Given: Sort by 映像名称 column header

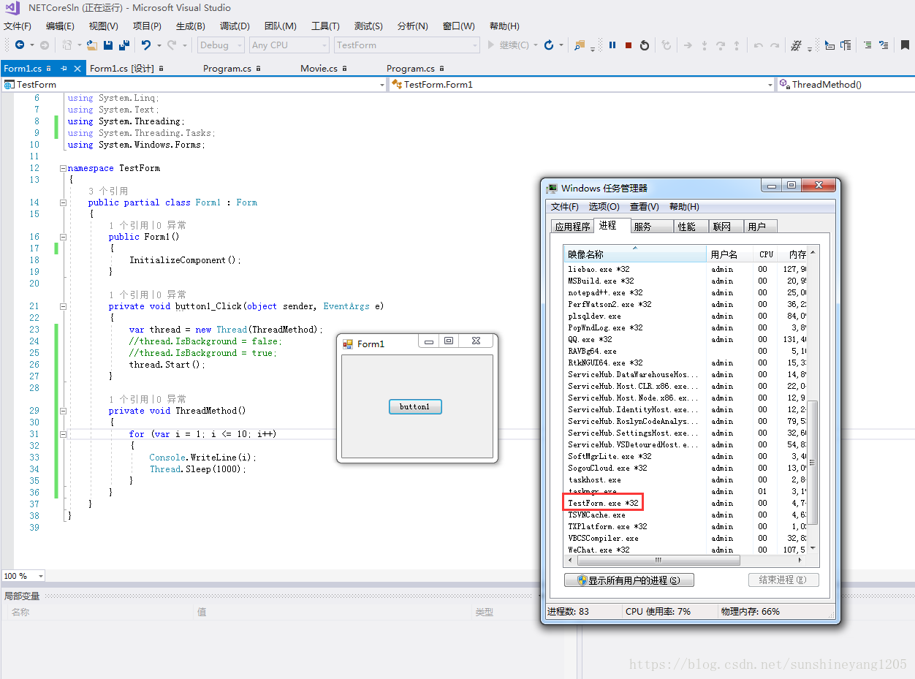Looking at the screenshot, I should coord(634,254).
